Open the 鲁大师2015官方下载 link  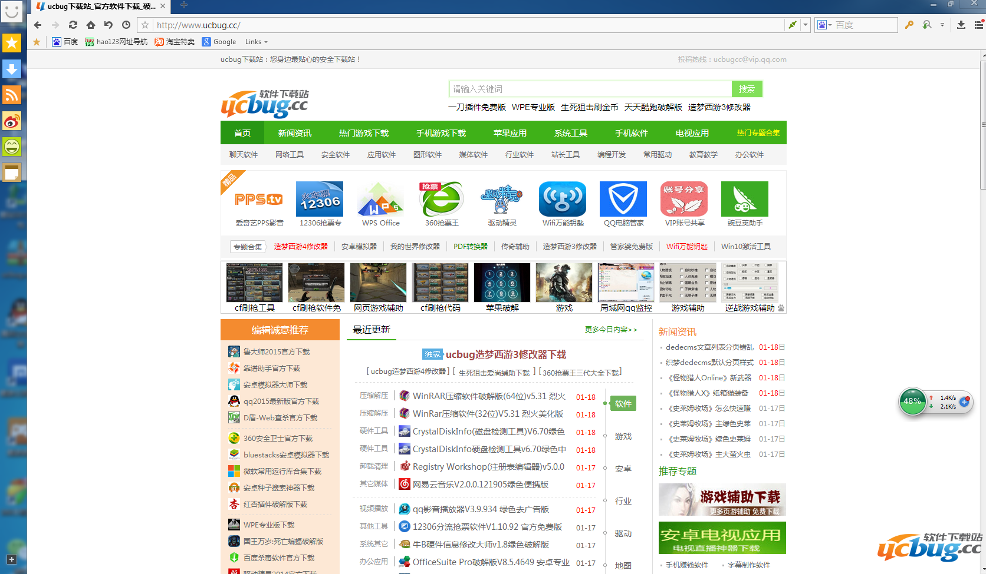point(277,351)
